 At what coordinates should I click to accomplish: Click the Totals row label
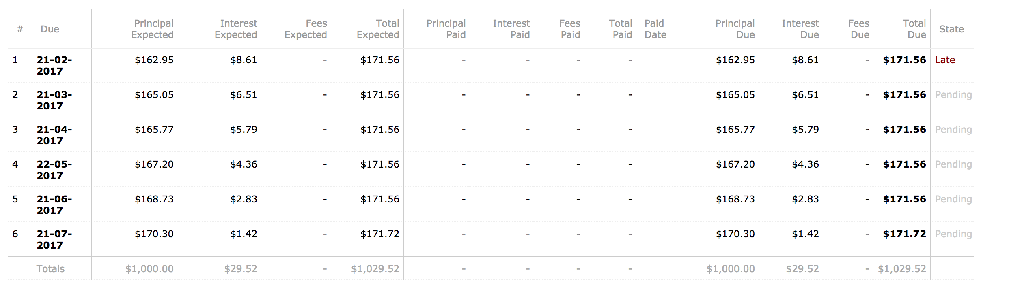click(x=50, y=269)
